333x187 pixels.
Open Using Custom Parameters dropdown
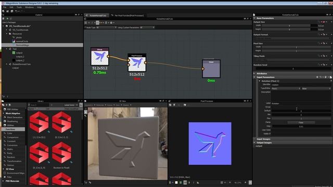point(147,28)
